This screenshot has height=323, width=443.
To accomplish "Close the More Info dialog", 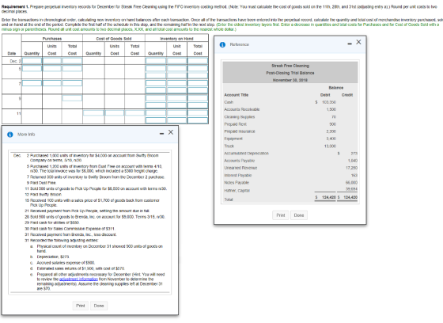I will (171, 132).
